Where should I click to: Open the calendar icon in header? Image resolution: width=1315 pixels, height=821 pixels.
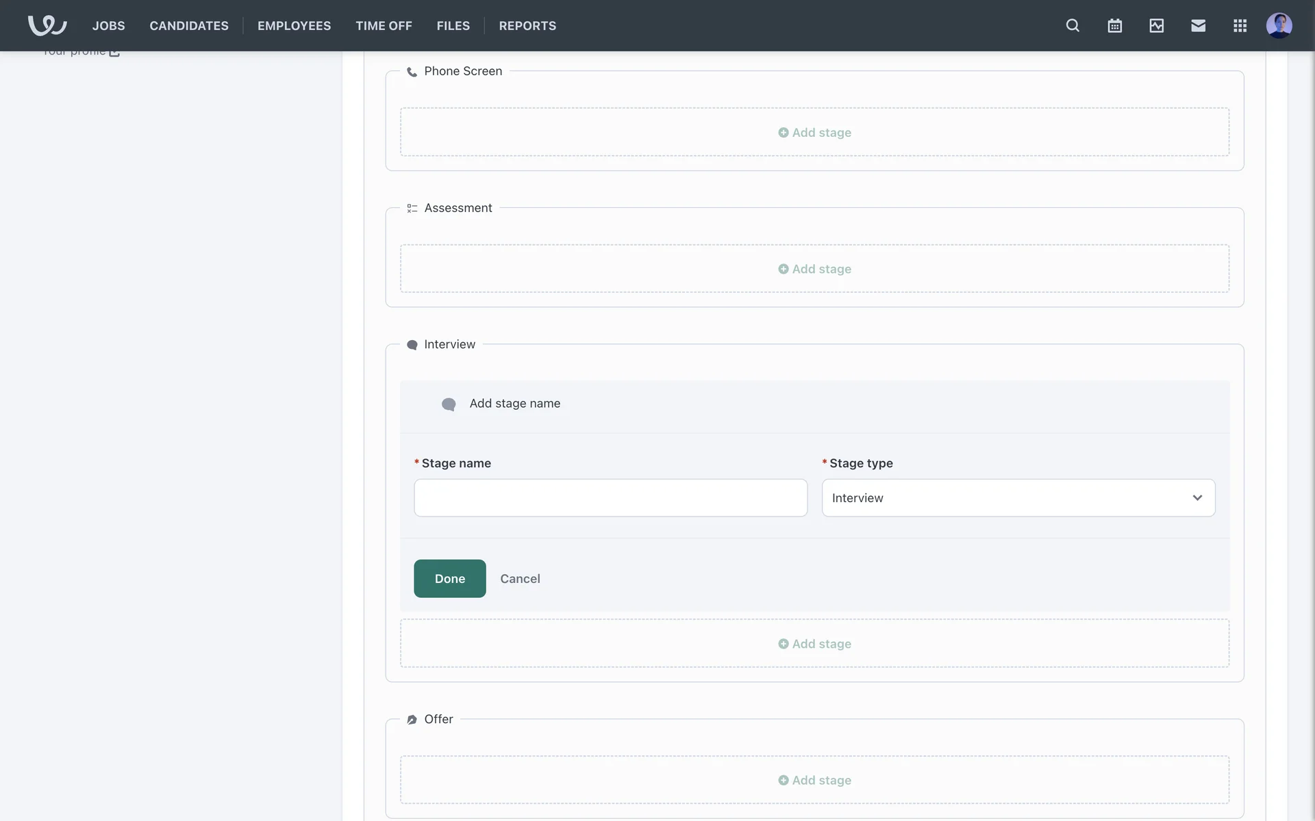click(x=1114, y=25)
